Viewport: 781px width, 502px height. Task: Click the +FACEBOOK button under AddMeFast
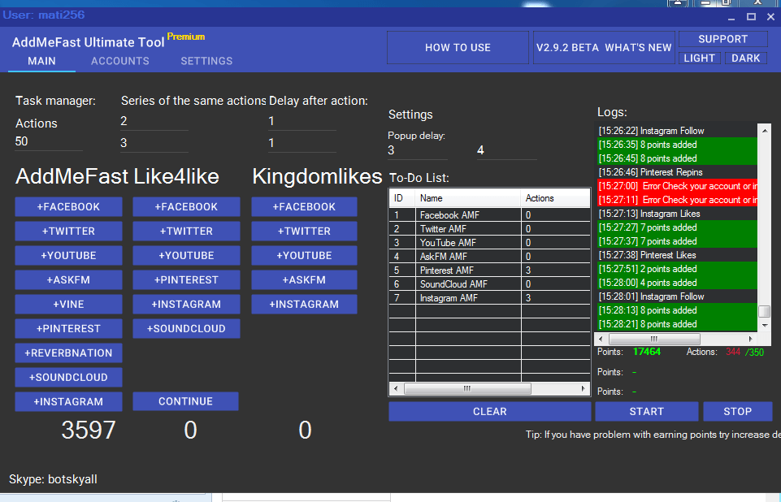click(68, 206)
